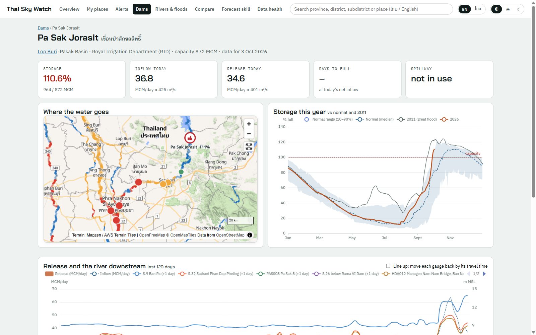Image resolution: width=536 pixels, height=335 pixels.
Task: Click the OpenStreetMap attribution link
Action: 230,235
